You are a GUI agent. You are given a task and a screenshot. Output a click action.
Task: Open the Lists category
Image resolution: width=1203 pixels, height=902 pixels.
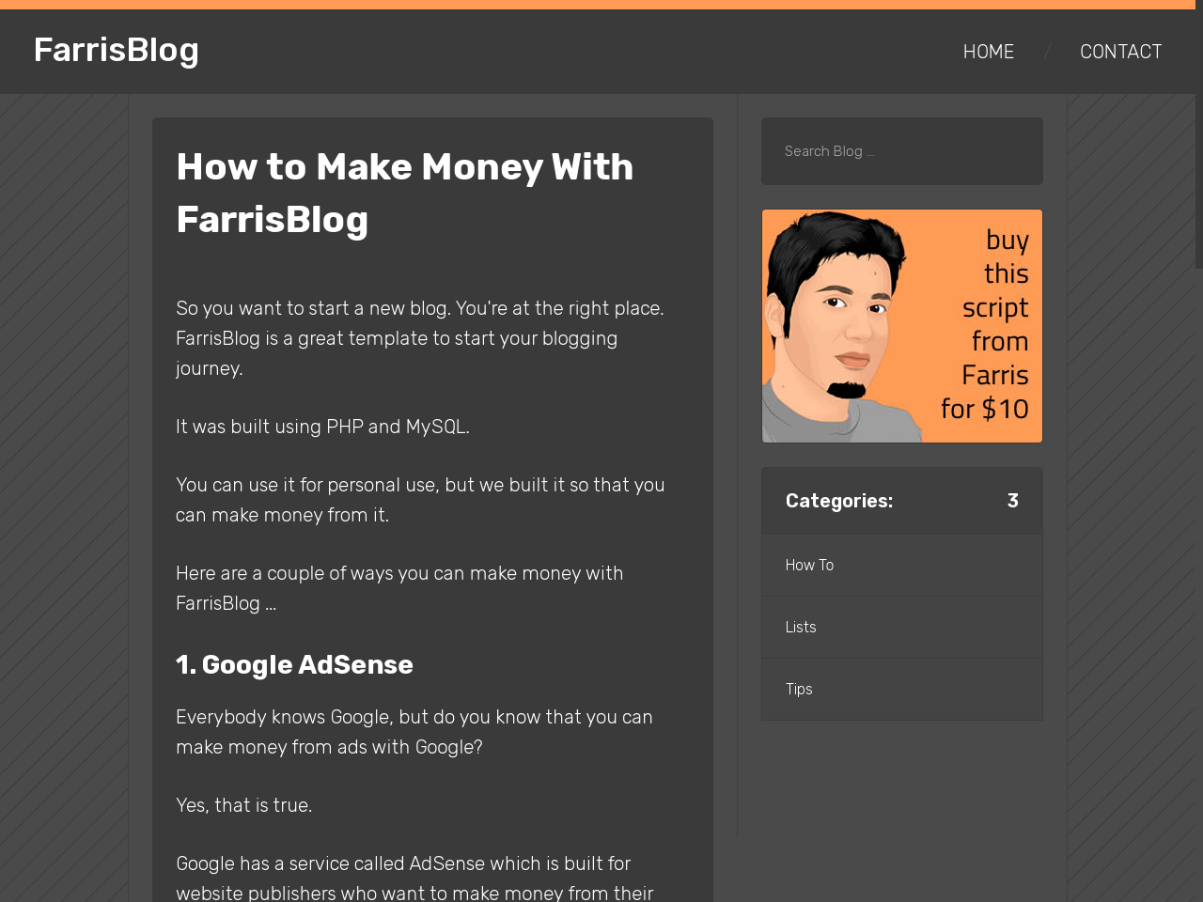point(902,627)
